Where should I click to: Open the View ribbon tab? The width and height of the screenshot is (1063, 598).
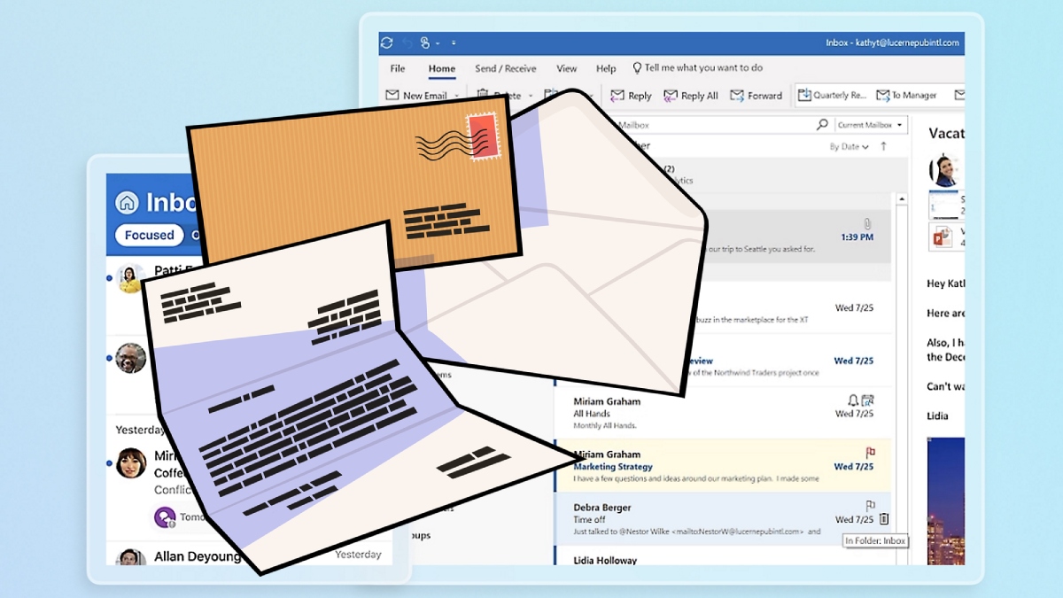point(566,68)
